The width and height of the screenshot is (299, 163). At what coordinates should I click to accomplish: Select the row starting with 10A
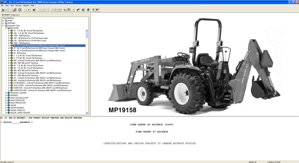29,33
